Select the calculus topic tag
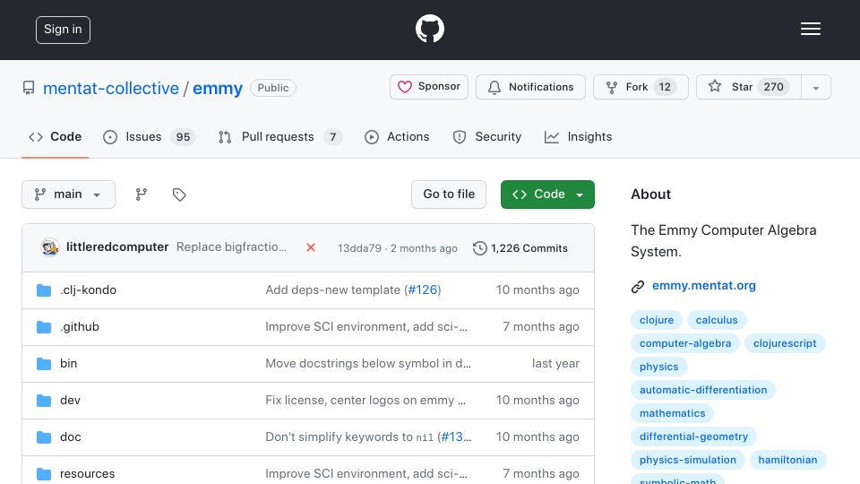 click(717, 320)
